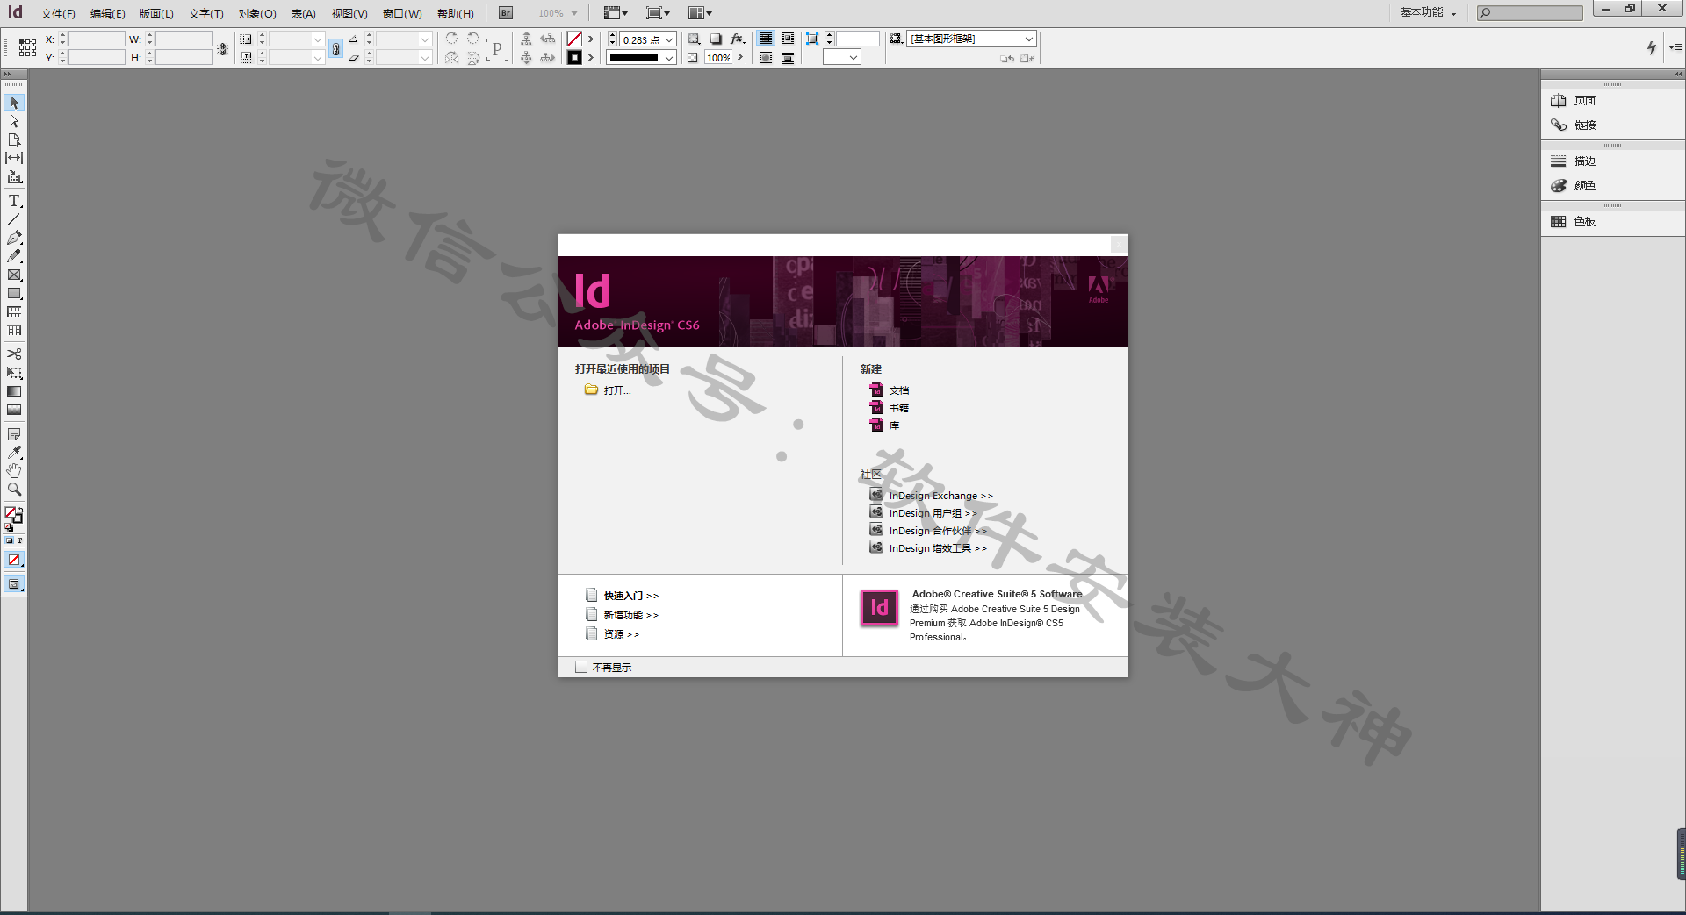Open the 基本功能 workspace switcher

[x=1429, y=12]
